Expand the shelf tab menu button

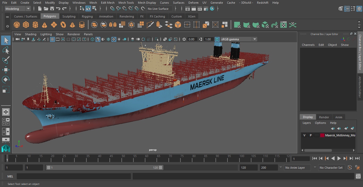pyautogui.click(x=7, y=16)
